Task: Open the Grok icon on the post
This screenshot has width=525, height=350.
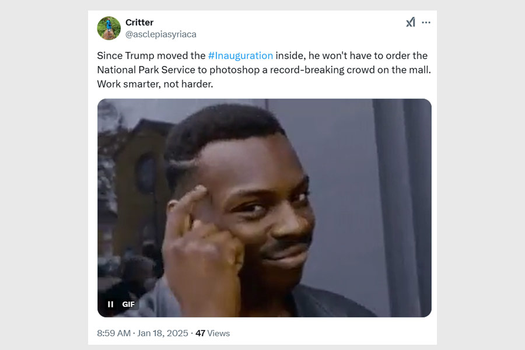Action: pyautogui.click(x=411, y=22)
